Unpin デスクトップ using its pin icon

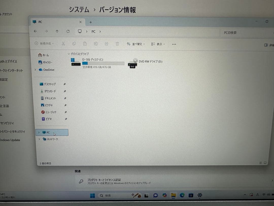pyautogui.click(x=64, y=84)
